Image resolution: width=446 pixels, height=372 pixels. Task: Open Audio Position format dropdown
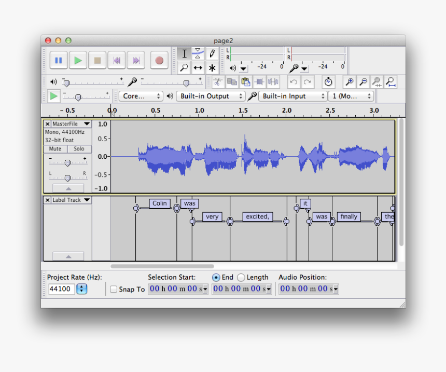[x=336, y=289]
